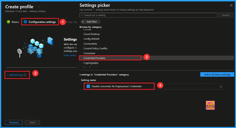
Task: Click info icon for Disable Automatic Re Deployment
Action: (x=221, y=86)
